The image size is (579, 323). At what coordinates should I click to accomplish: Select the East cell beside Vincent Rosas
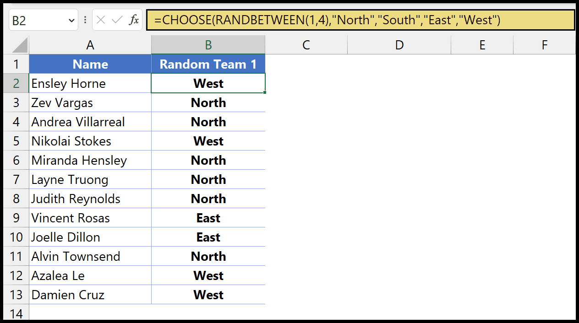[x=208, y=218]
